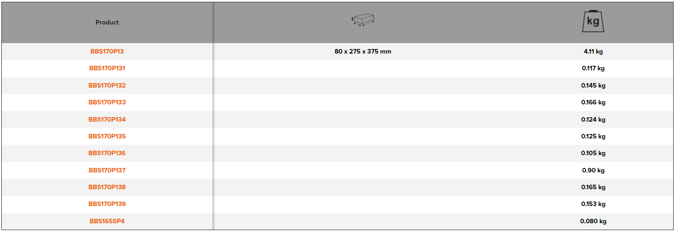
Task: Open product link BBS170P134
Action: pyautogui.click(x=107, y=119)
